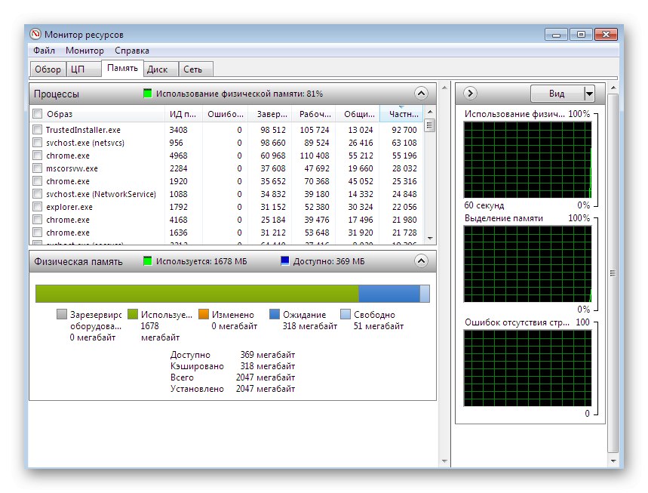Screen dimensions: 648x493
Task: Click main pane scrollbar up arrow
Action: [x=444, y=88]
